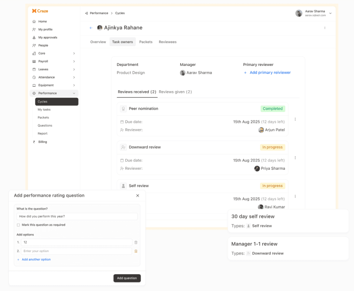Close the Add performance rating question dialog
Screen dimensions: 354x291
[x=138, y=196]
